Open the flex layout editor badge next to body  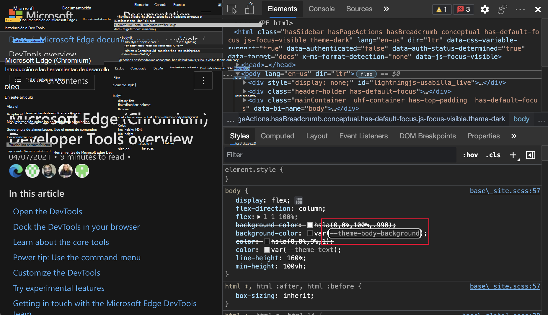pos(366,74)
